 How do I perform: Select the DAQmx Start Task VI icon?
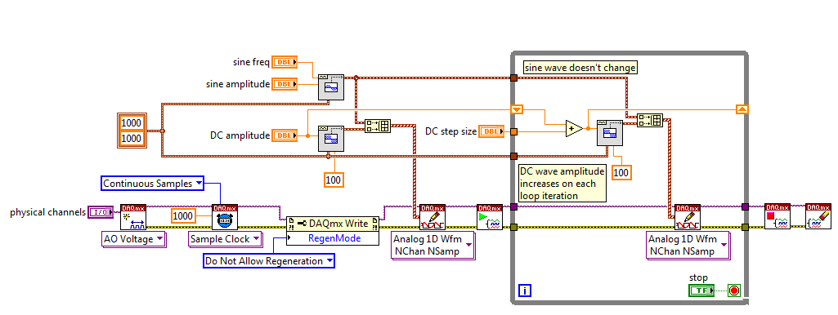pos(490,216)
